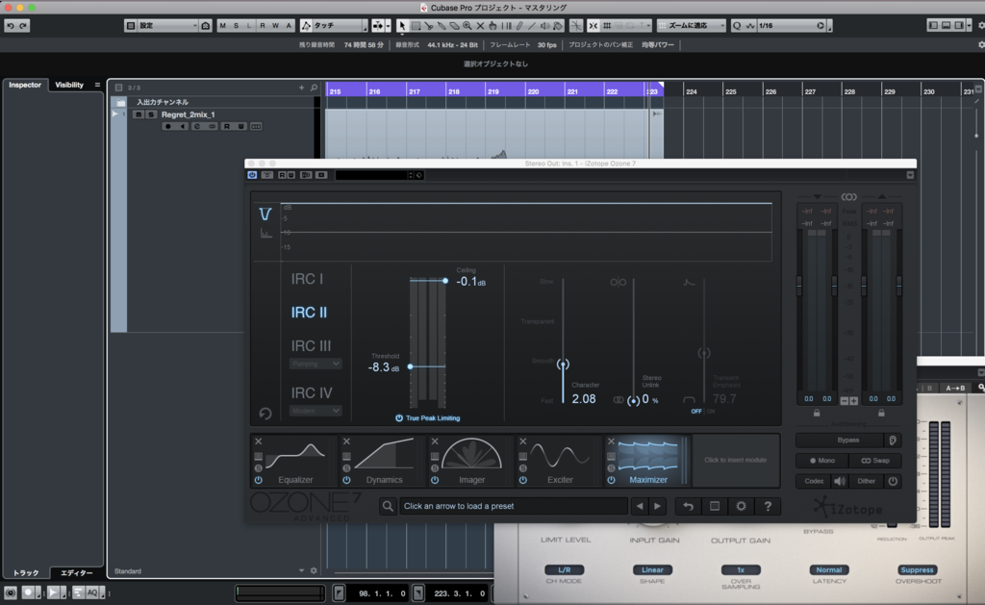985x605 pixels.
Task: Click the Swap channels button
Action: point(875,461)
